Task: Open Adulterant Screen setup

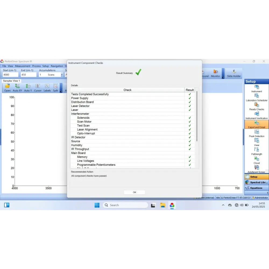Action: point(256,169)
